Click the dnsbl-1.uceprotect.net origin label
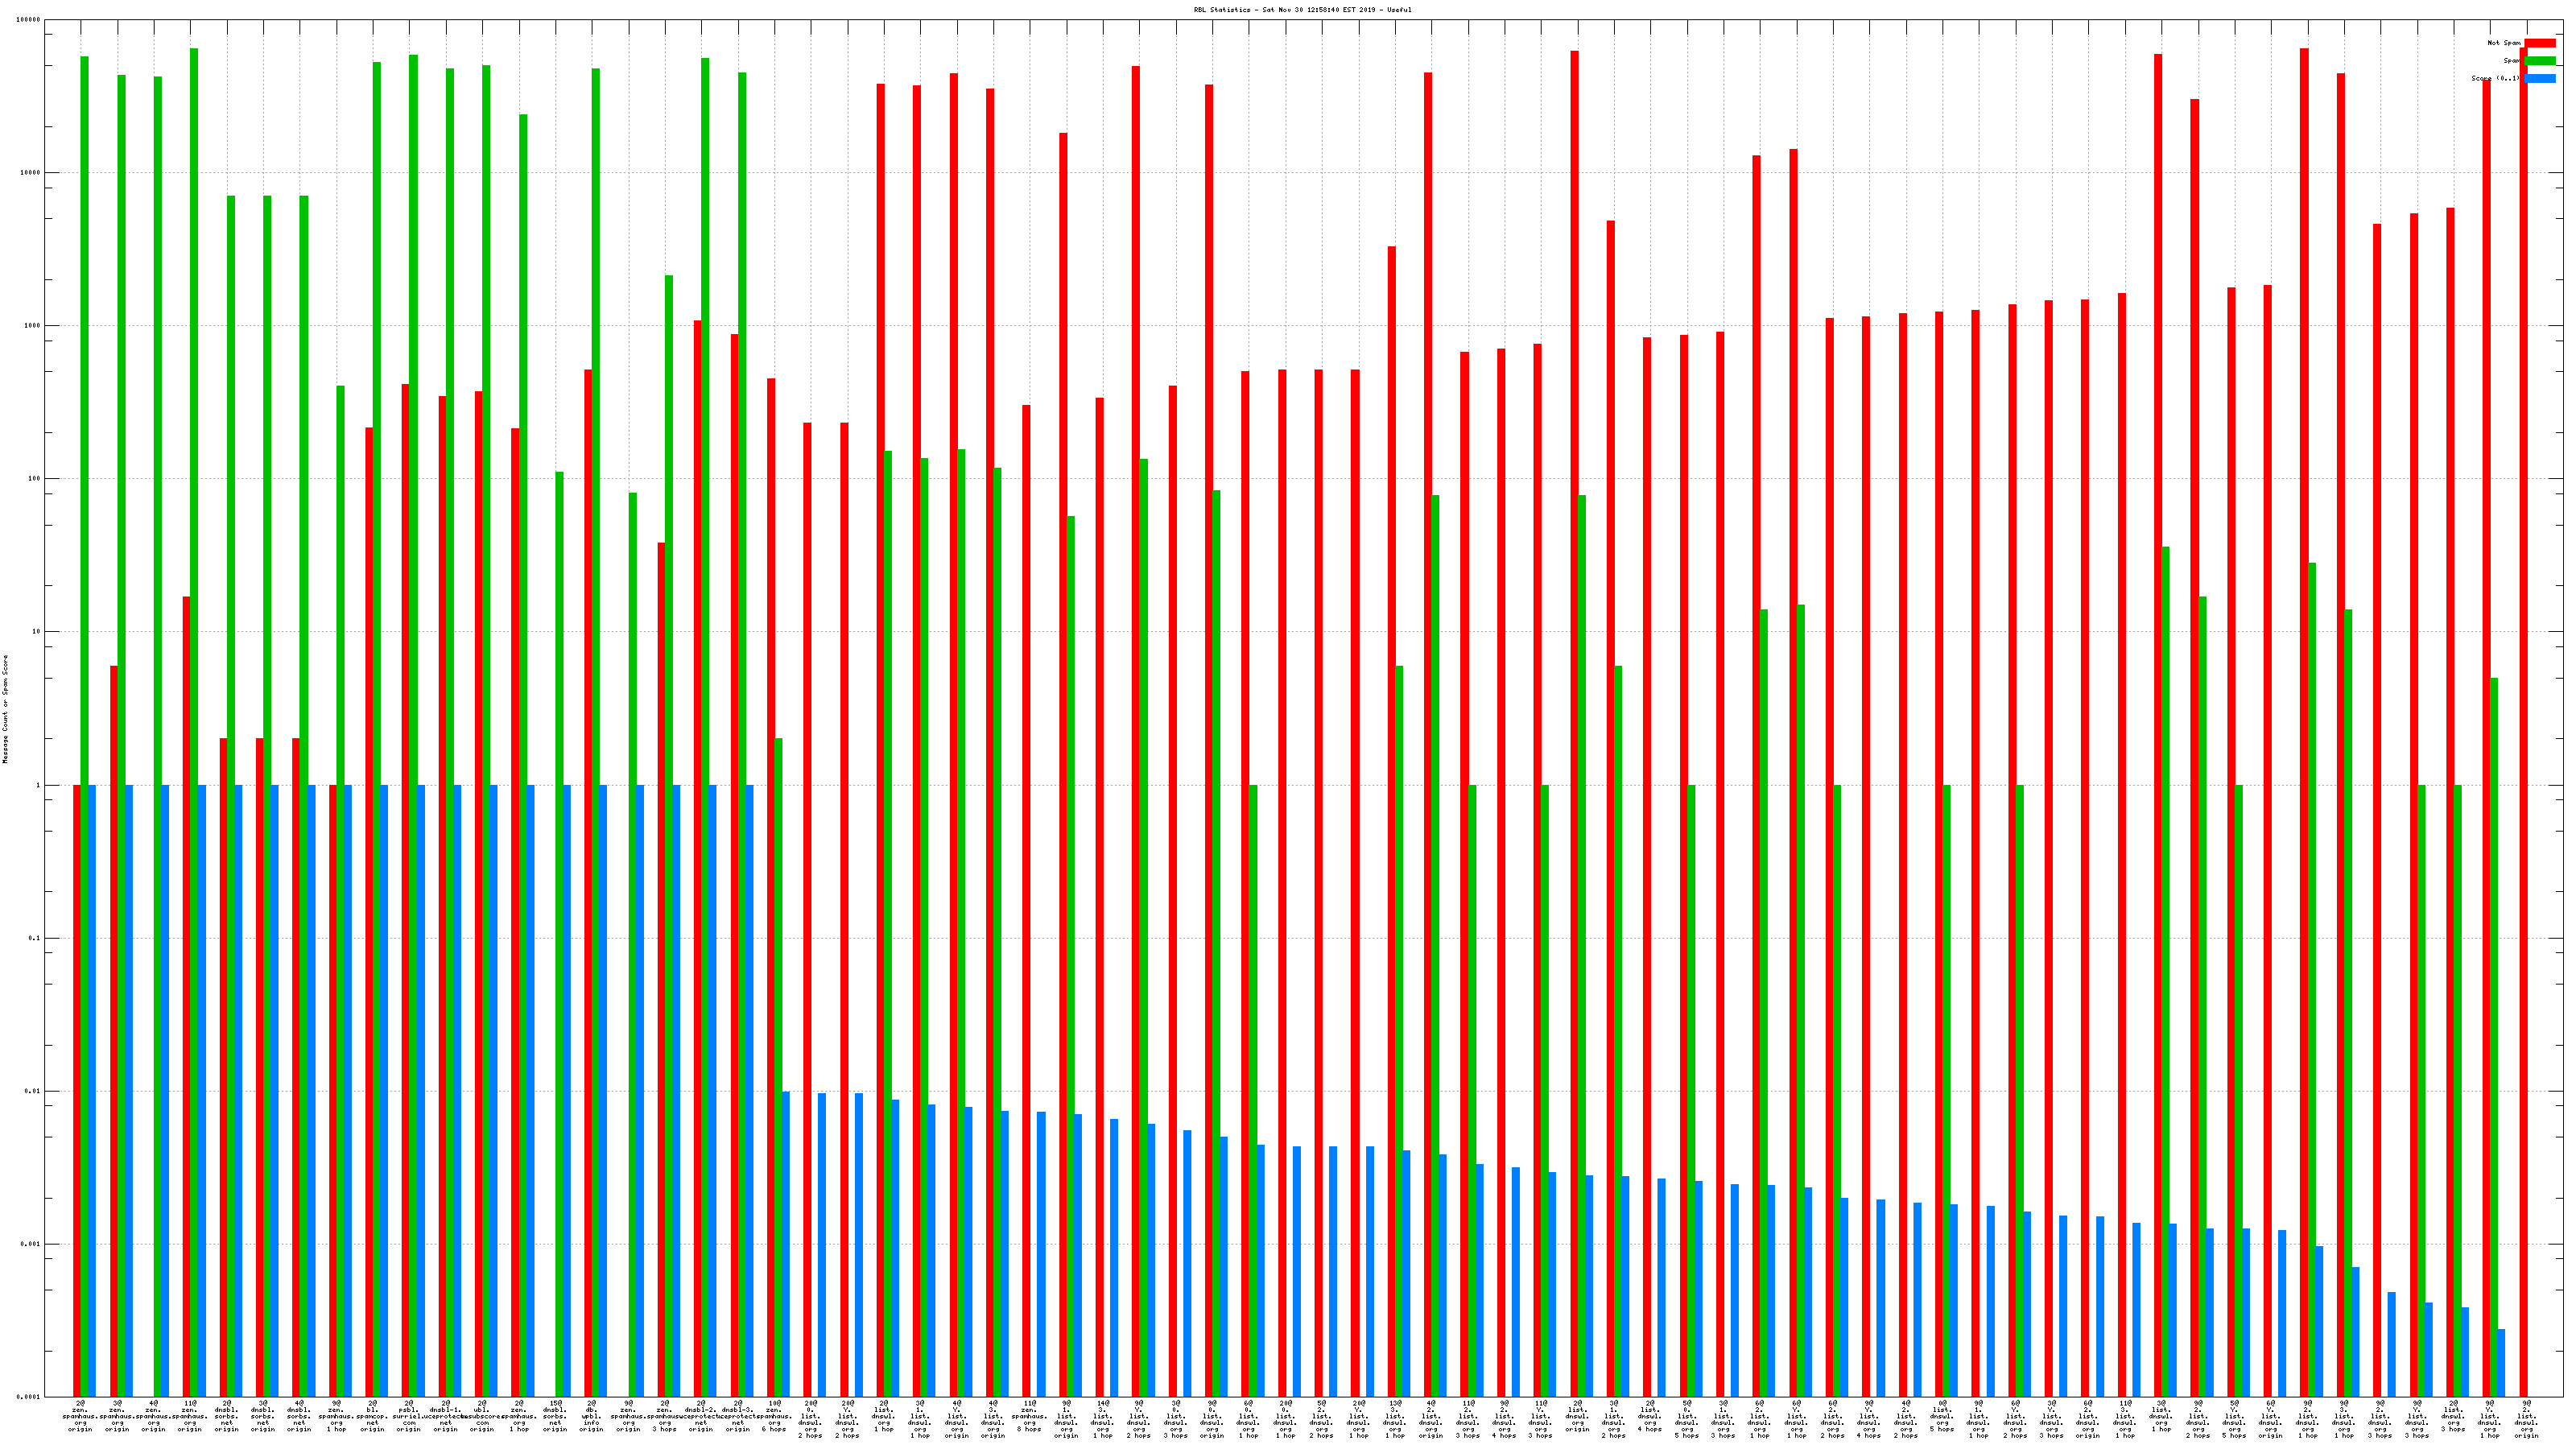 [446, 1416]
